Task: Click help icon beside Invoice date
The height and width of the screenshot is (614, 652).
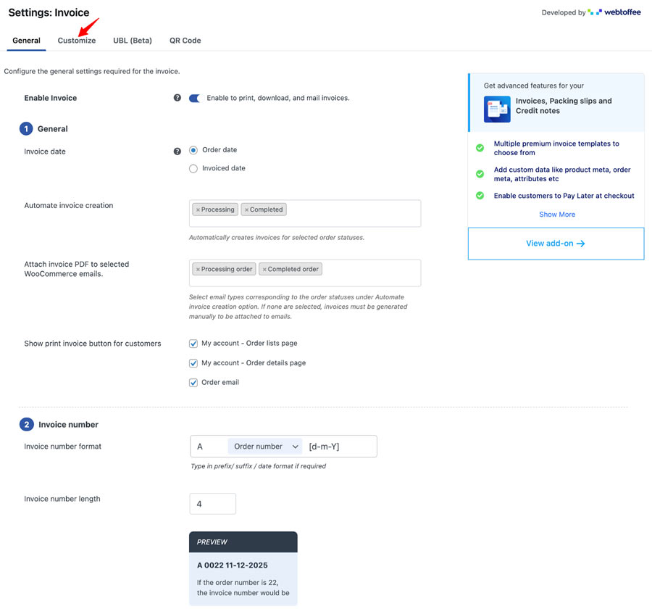Action: click(x=177, y=152)
